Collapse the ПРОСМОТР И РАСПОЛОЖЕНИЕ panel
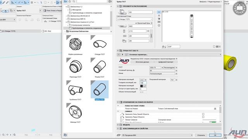Viewport: 248px width, 139px height. [118, 6]
